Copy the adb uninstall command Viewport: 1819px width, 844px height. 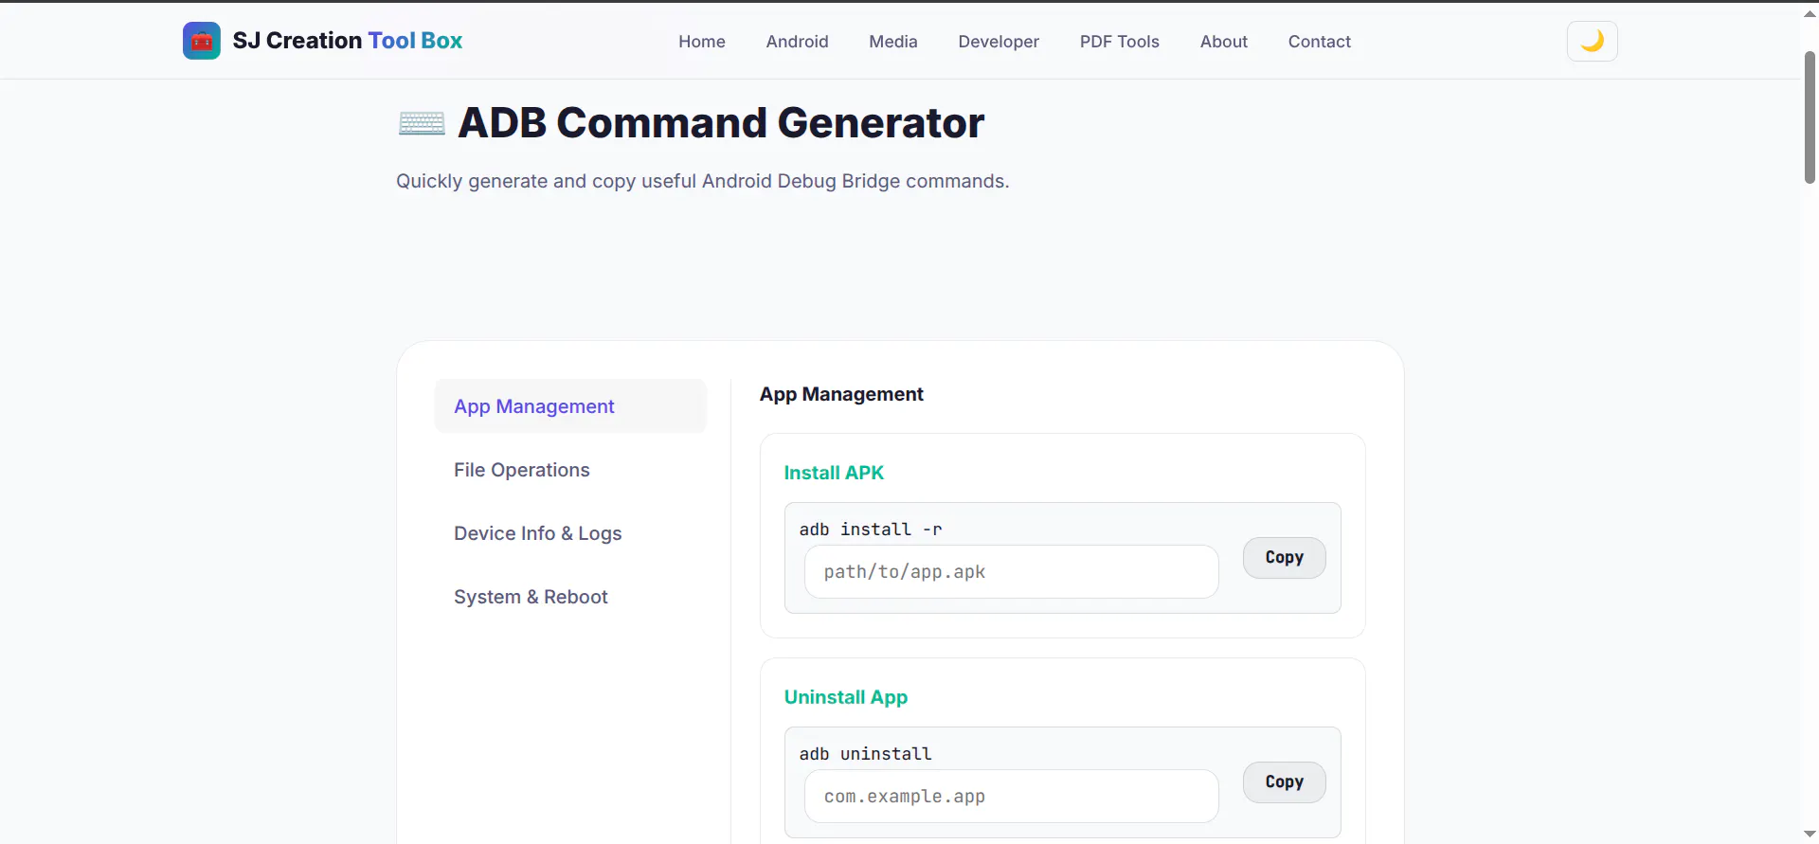[x=1284, y=782]
